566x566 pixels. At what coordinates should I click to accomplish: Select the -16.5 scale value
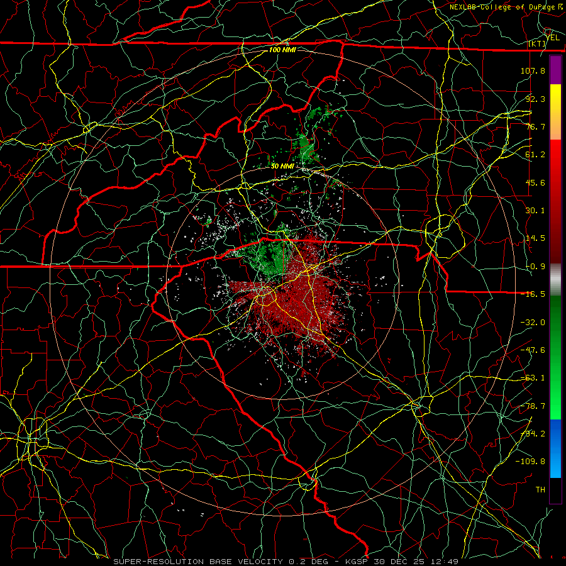(533, 294)
